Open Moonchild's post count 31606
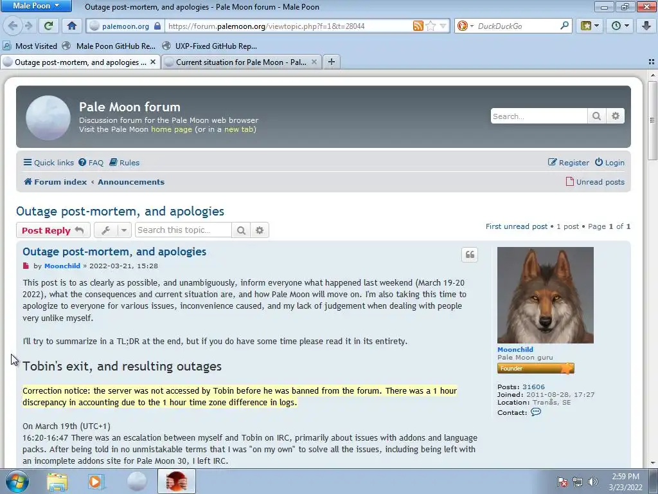Image resolution: width=658 pixels, height=494 pixels. (533, 387)
